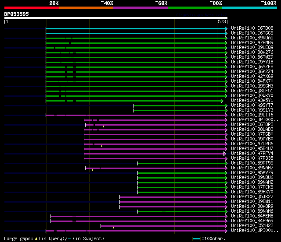Image resolution: width=281 pixels, height=242 pixels.
Task: Click the UniRef100_Q8LF51 label
Action: tap(252, 91)
